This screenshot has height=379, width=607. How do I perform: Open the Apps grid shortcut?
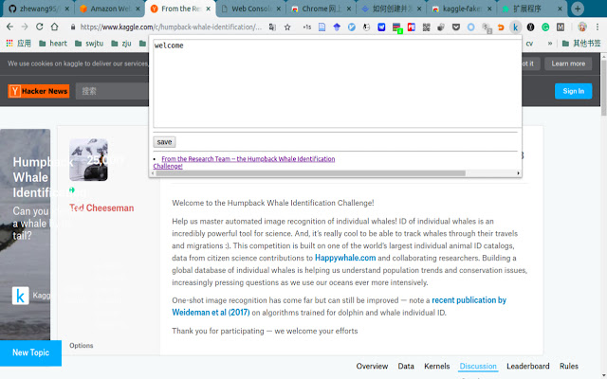[19, 44]
